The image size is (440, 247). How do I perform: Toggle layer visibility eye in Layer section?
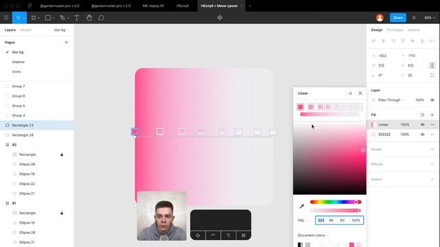[432, 100]
